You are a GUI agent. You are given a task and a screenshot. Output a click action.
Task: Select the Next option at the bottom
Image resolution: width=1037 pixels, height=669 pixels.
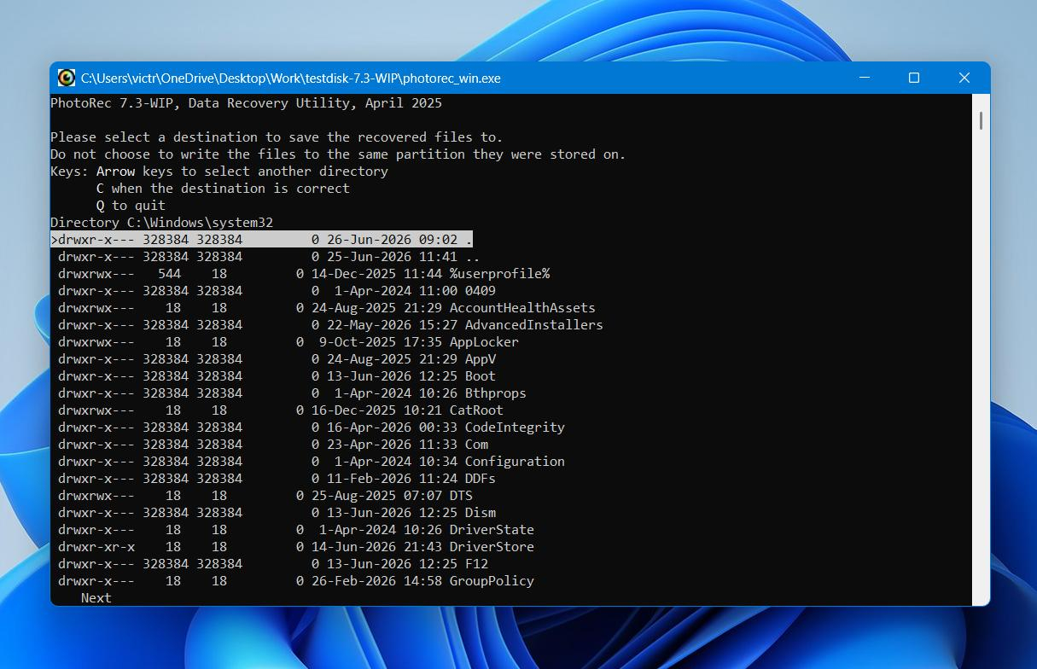[96, 598]
